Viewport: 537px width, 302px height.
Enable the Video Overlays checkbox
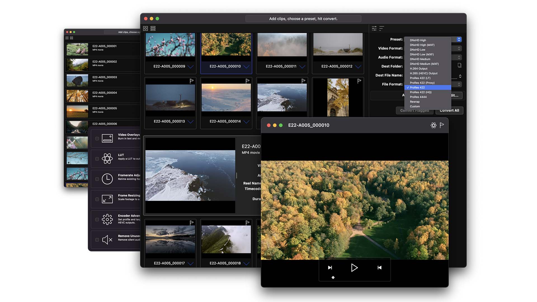click(x=97, y=138)
